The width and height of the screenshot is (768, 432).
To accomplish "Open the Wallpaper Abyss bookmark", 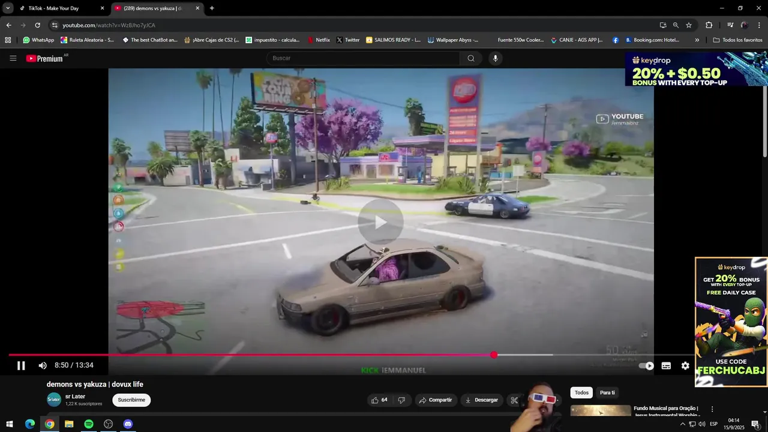I will tap(453, 40).
